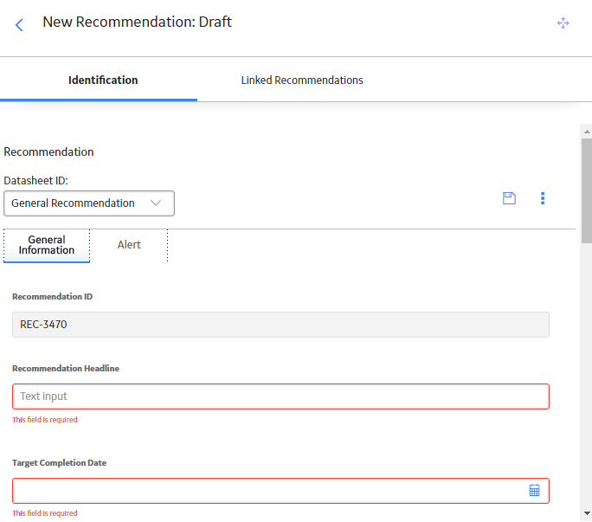This screenshot has width=592, height=522.
Task: Switch to the Identification tab
Action: point(103,81)
